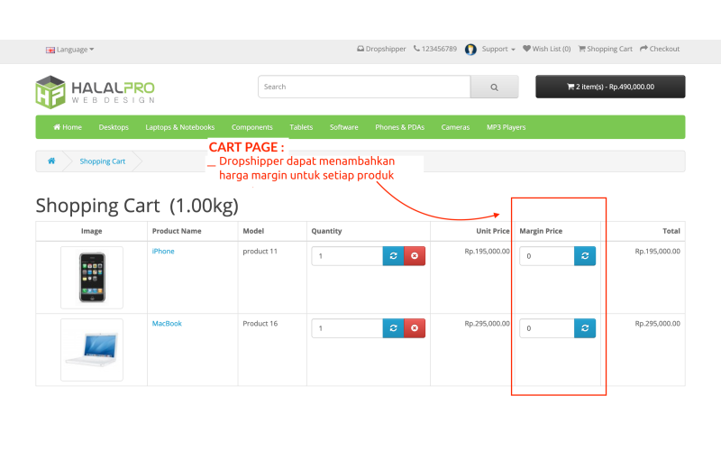Click the Total column header
Viewport: 721px width, 451px height.
coord(671,231)
